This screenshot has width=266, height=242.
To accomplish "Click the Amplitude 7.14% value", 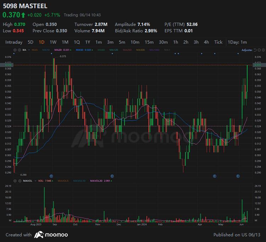I will 144,24.
